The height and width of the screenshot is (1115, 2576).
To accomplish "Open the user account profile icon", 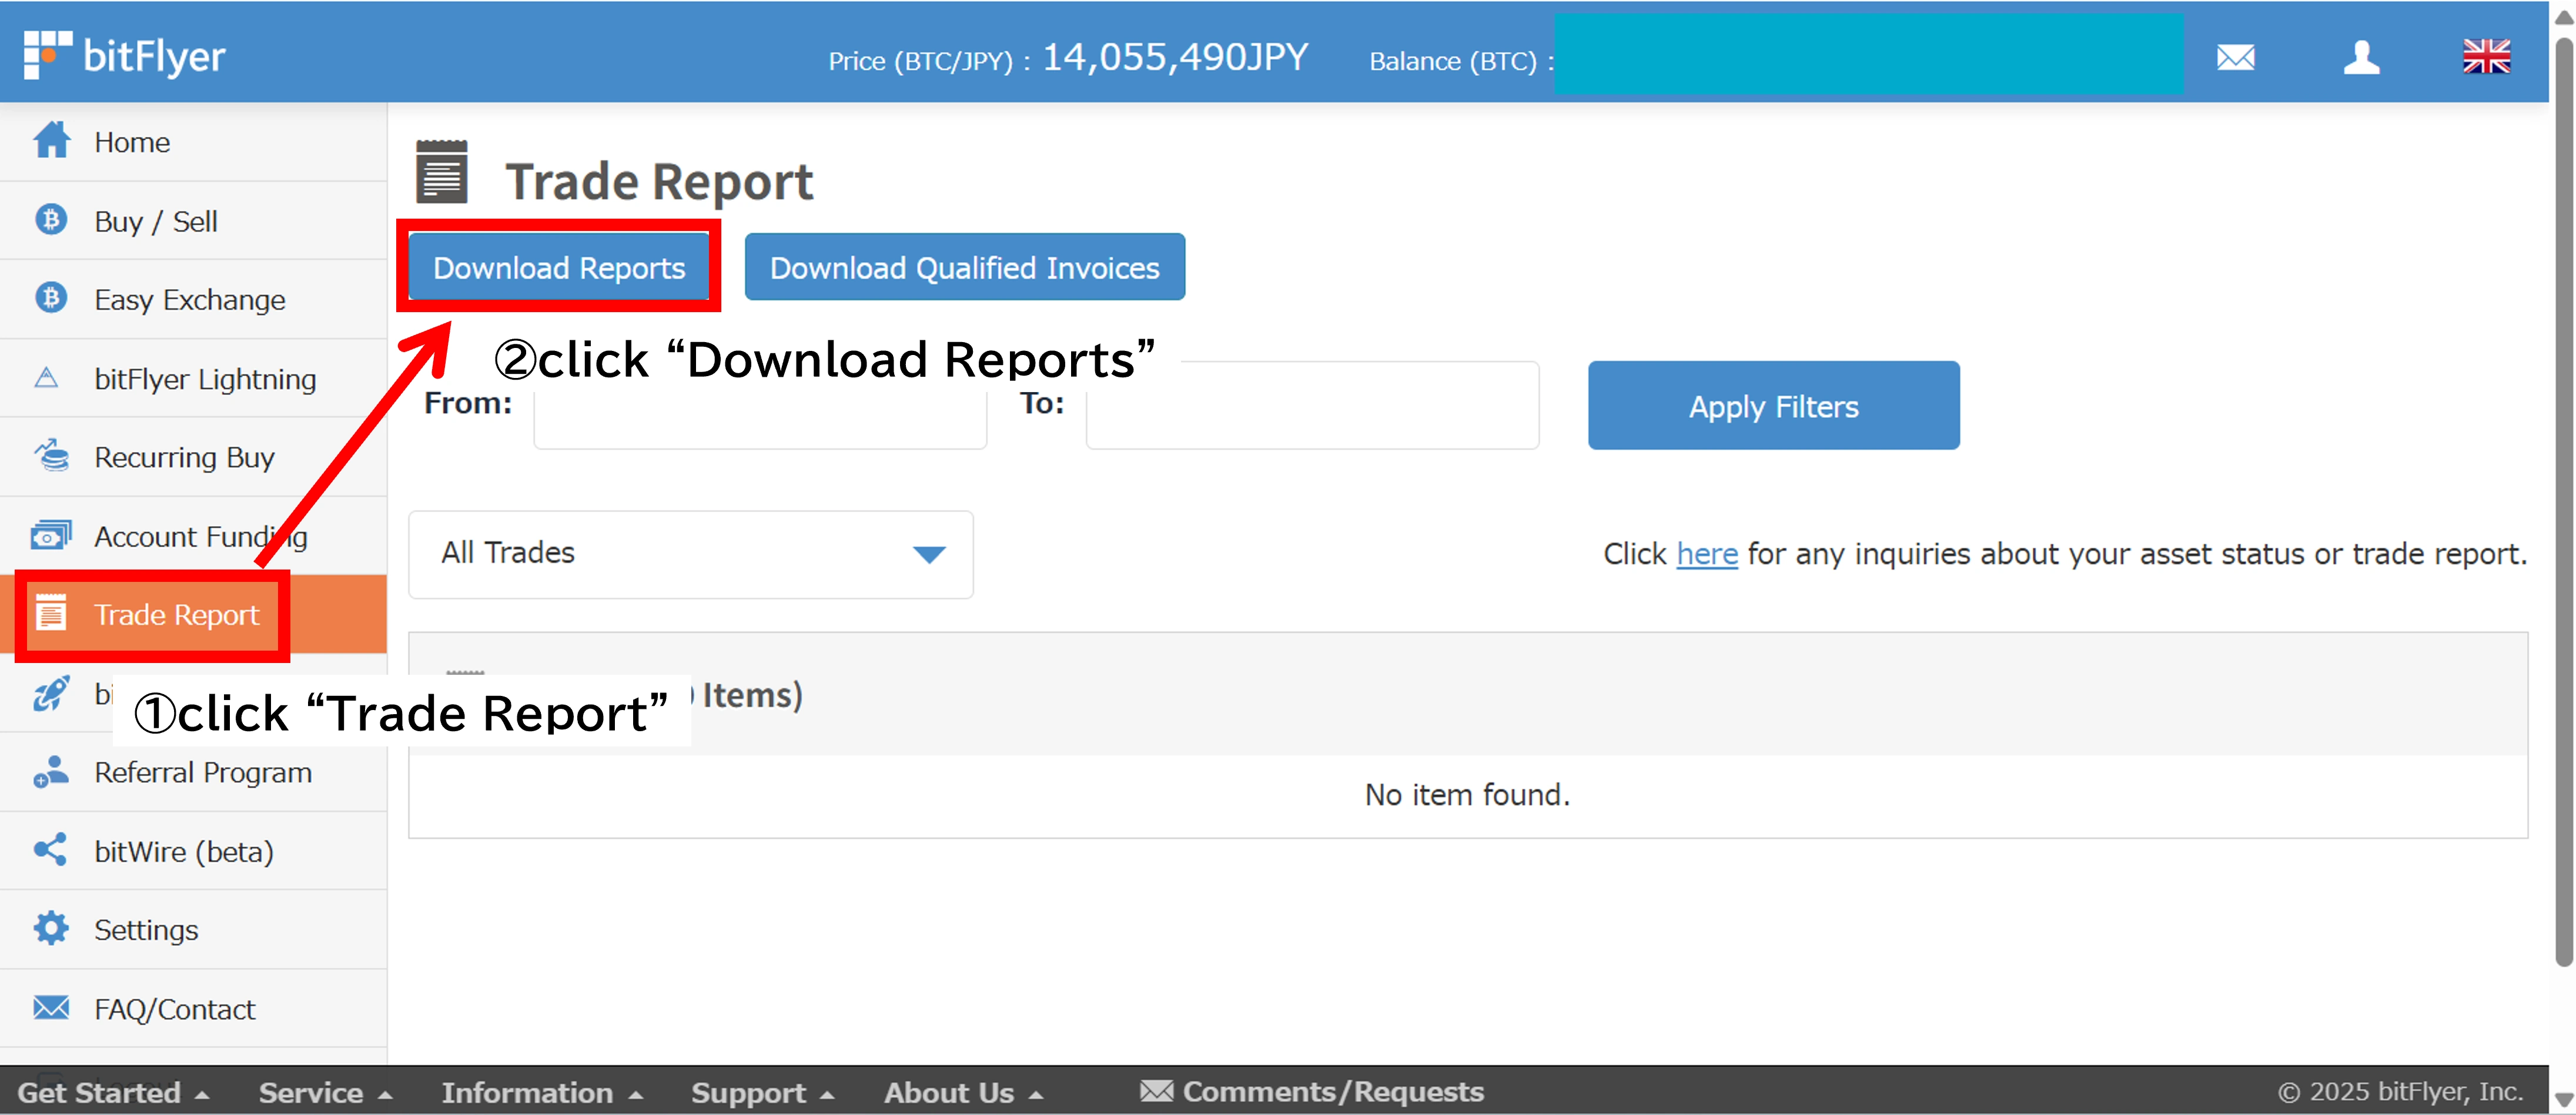I will coord(2363,57).
